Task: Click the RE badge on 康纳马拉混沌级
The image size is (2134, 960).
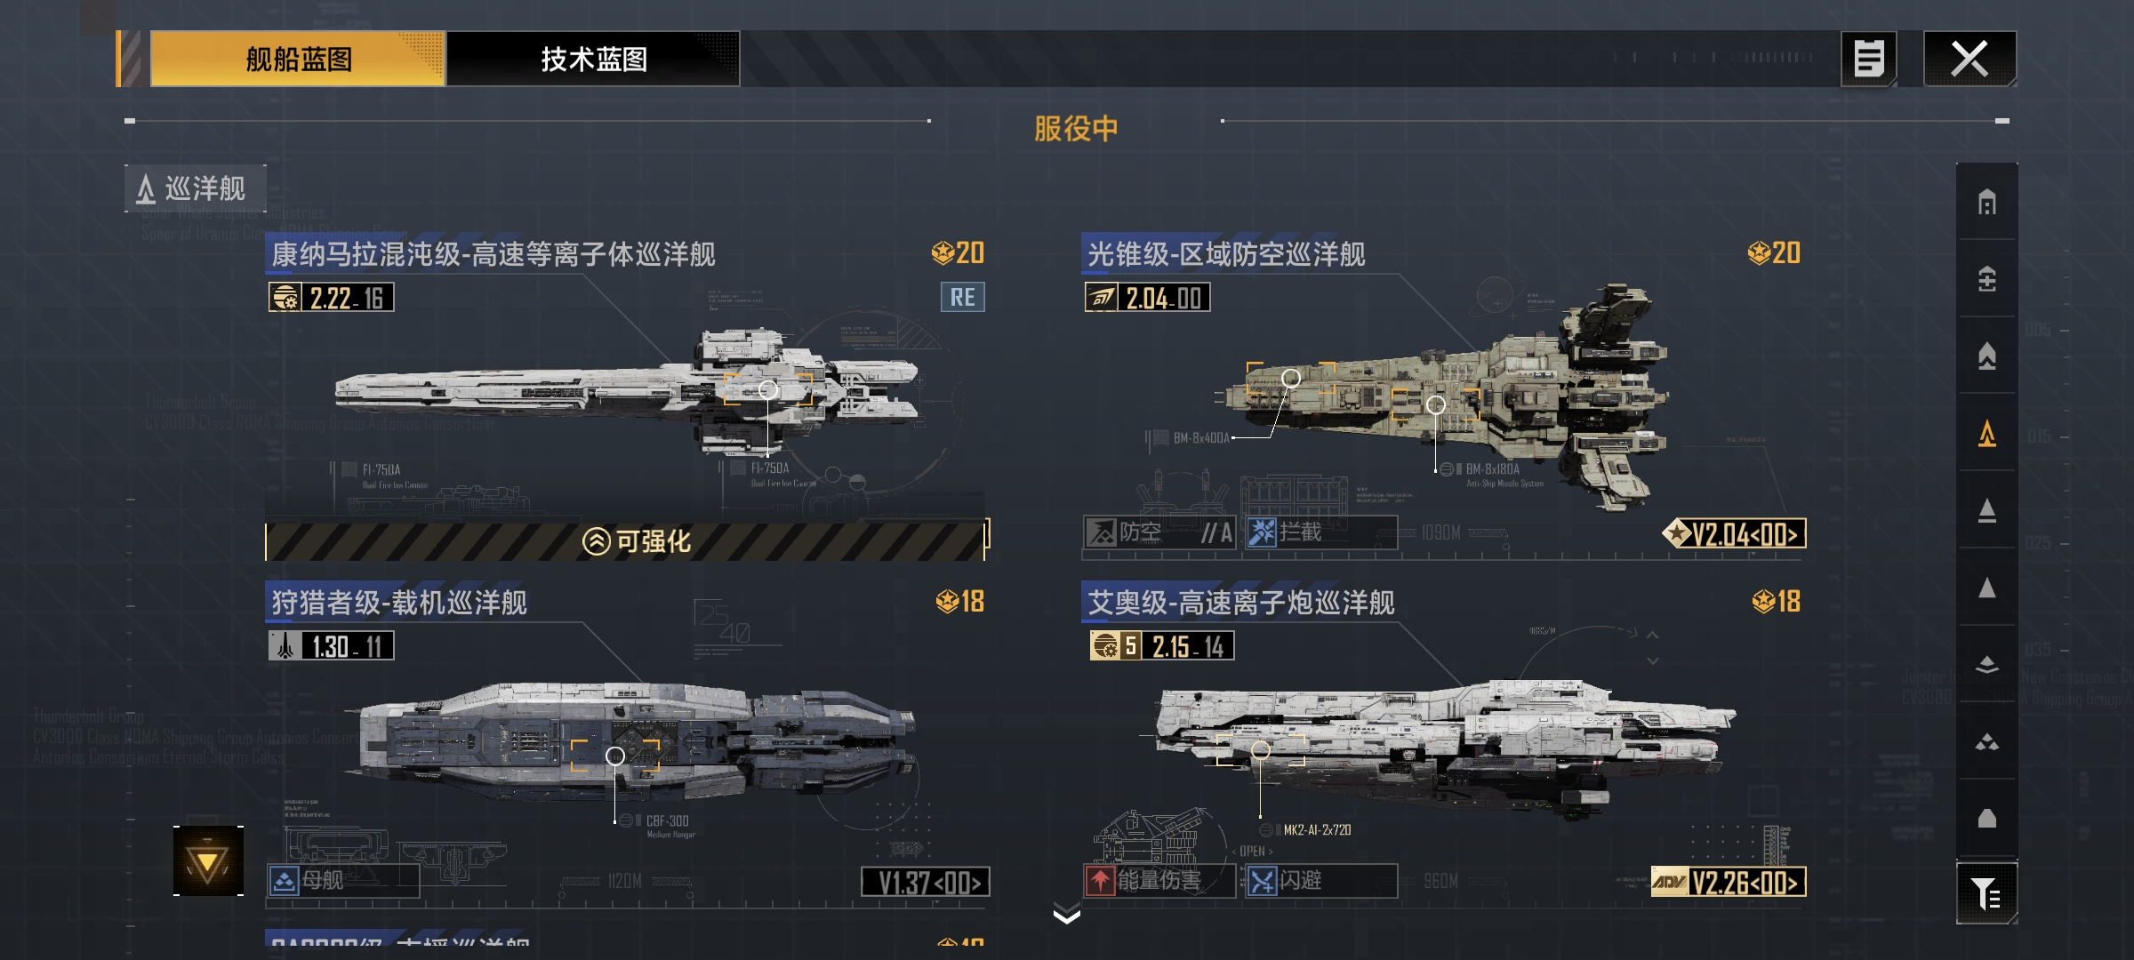Action: (x=963, y=298)
